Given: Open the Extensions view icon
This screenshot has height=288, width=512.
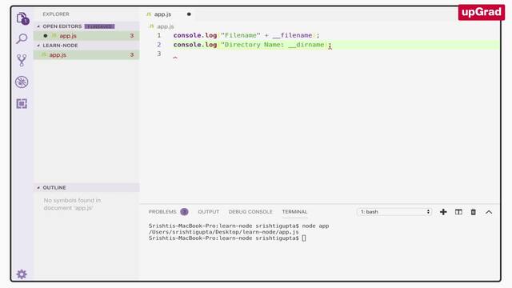Looking at the screenshot, I should [x=22, y=104].
